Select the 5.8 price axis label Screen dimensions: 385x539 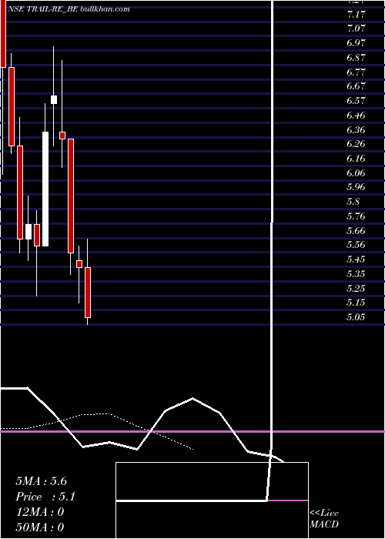[353, 202]
